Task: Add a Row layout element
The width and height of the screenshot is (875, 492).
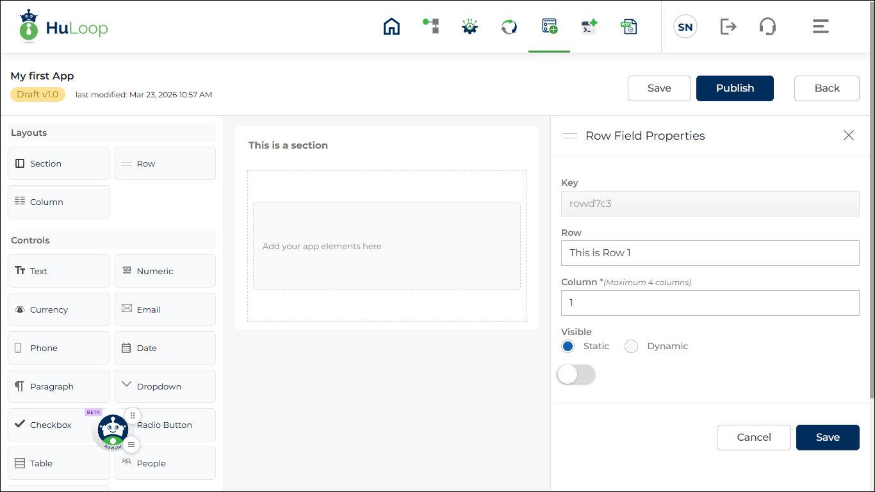Action: (x=165, y=163)
